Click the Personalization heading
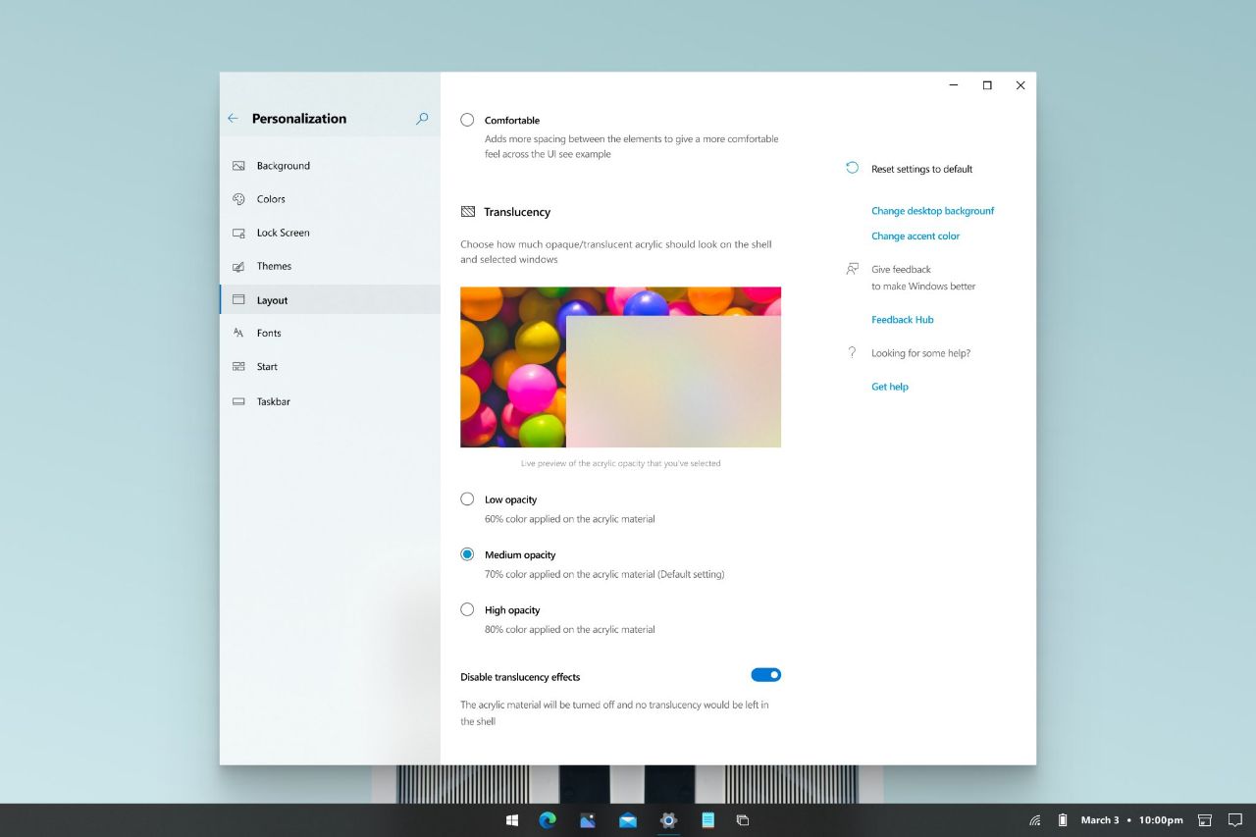The image size is (1256, 837). coord(299,118)
